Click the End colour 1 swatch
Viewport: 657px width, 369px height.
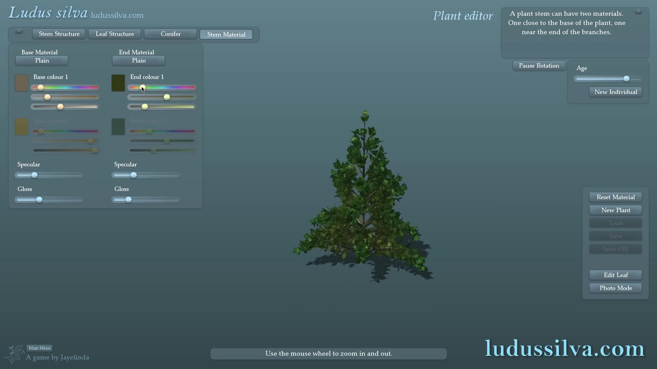(118, 83)
